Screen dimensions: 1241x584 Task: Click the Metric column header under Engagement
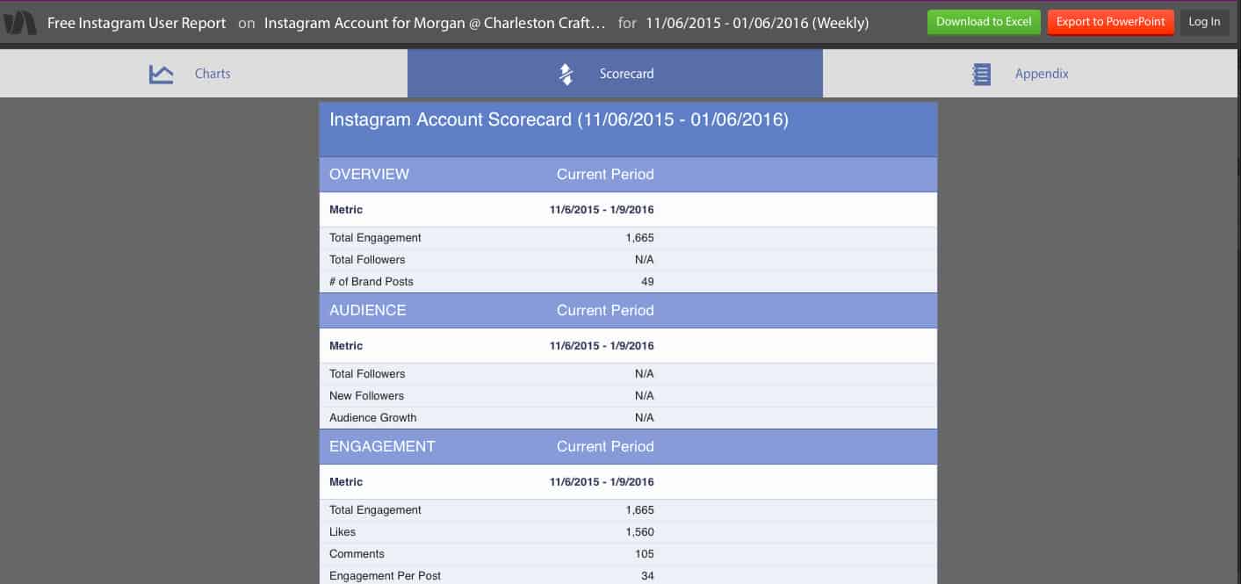click(x=346, y=482)
